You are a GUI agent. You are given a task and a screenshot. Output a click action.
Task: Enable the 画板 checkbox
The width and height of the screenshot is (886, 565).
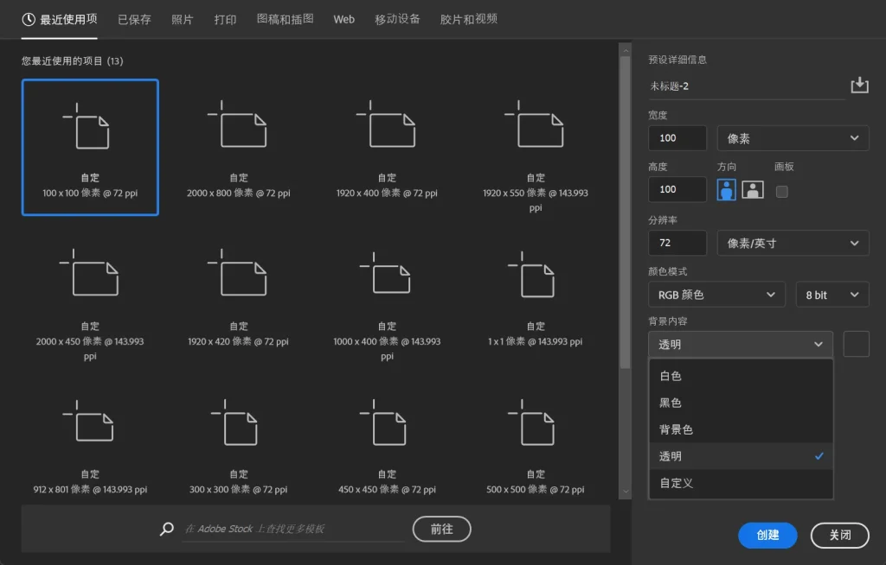(x=782, y=193)
